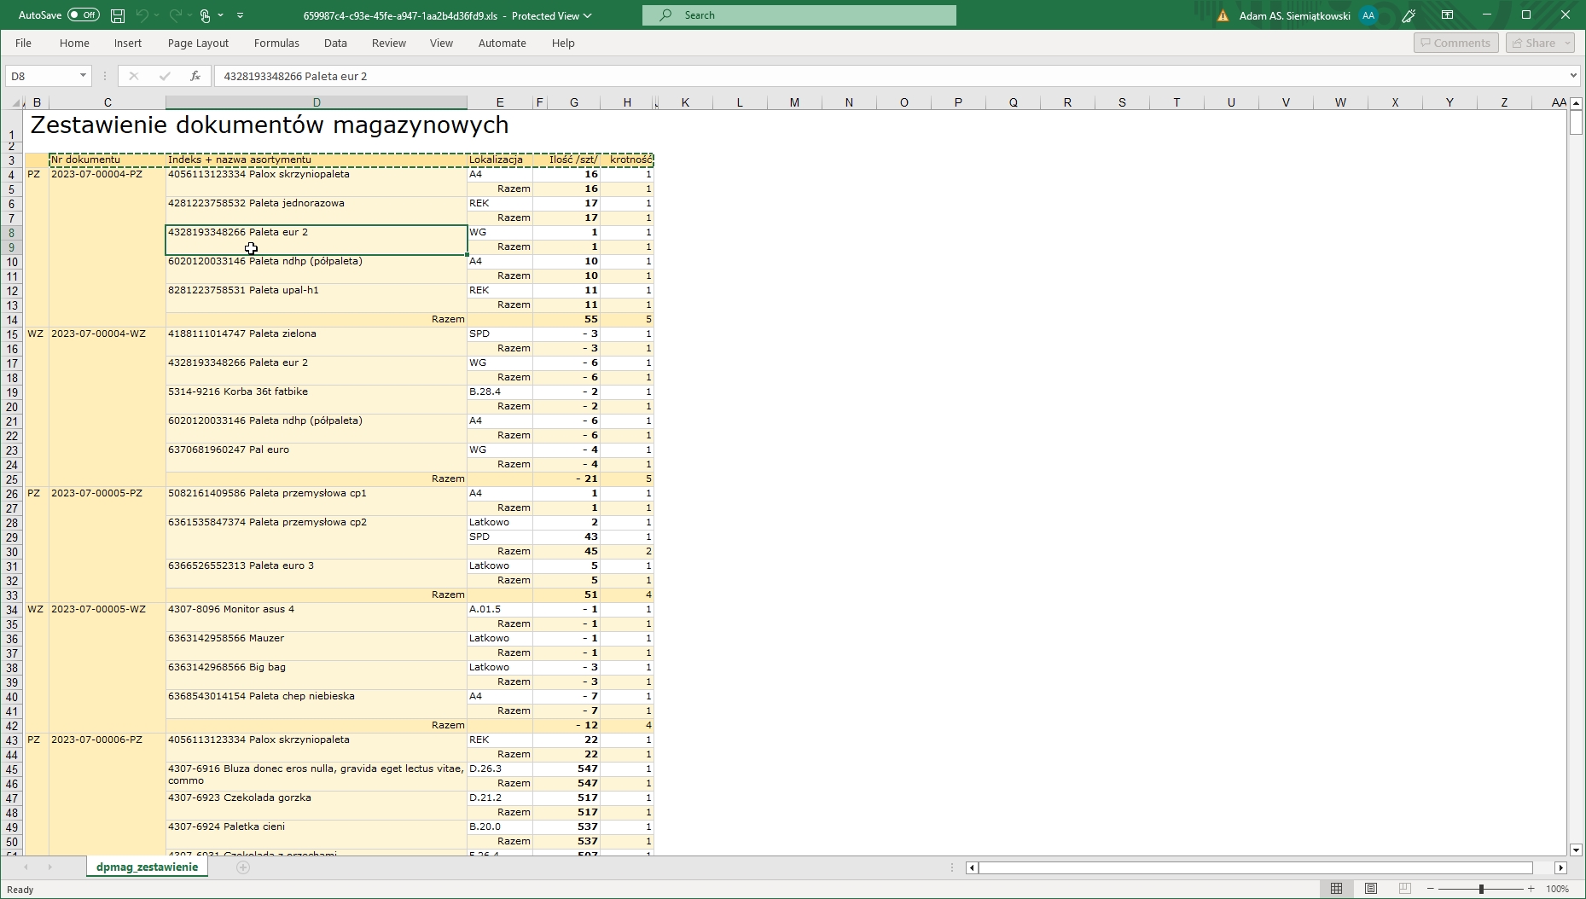Click in the Search box
Screen dimensions: 1586x899
point(799,15)
